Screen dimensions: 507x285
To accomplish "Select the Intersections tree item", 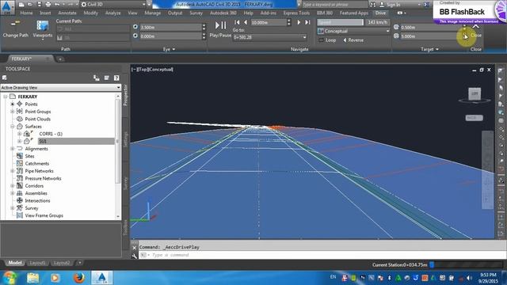I will [x=37, y=200].
